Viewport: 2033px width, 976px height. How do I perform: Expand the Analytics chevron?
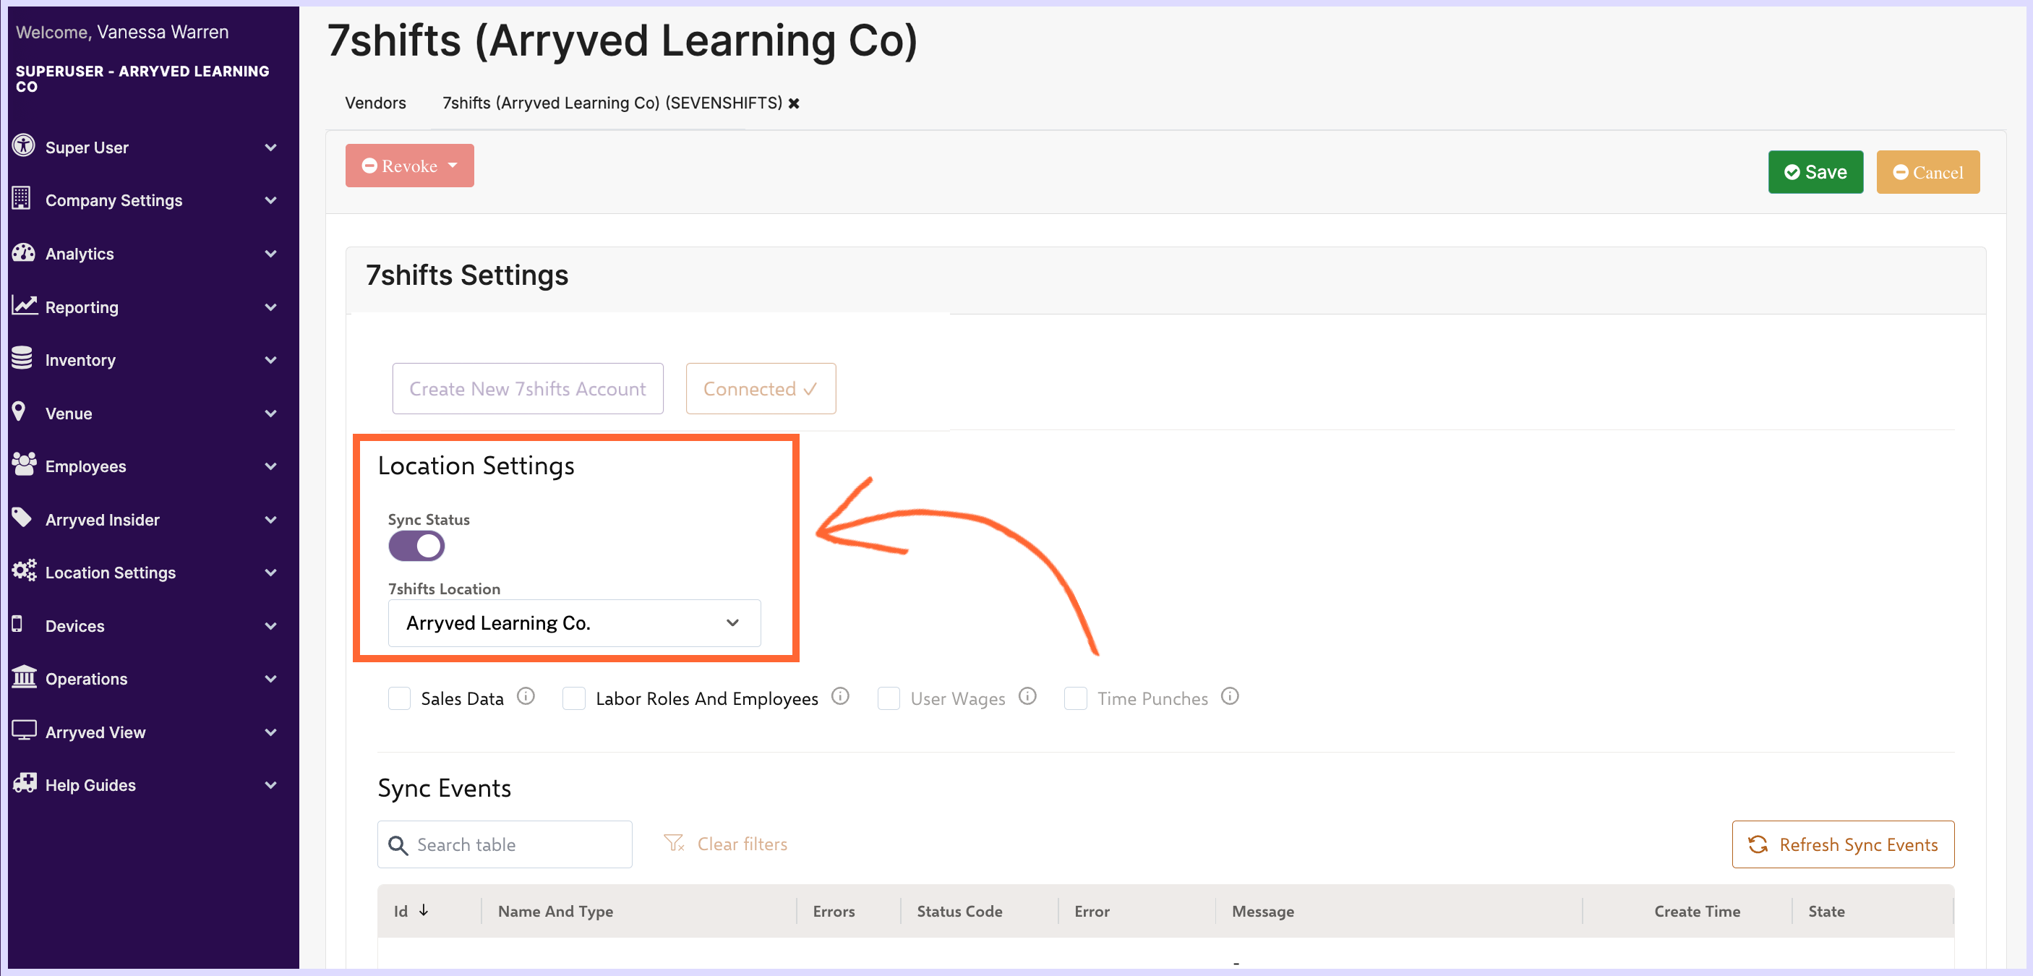click(x=270, y=253)
